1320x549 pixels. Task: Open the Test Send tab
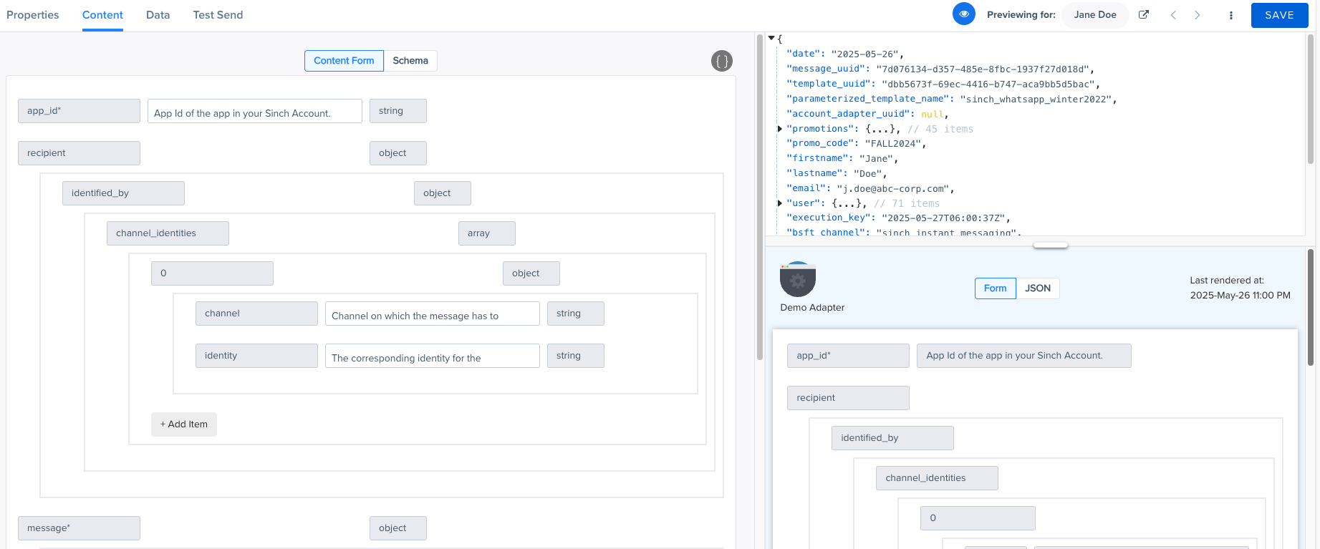[x=218, y=15]
